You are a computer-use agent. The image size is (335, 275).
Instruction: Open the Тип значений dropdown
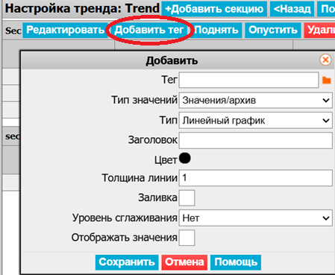click(x=255, y=101)
